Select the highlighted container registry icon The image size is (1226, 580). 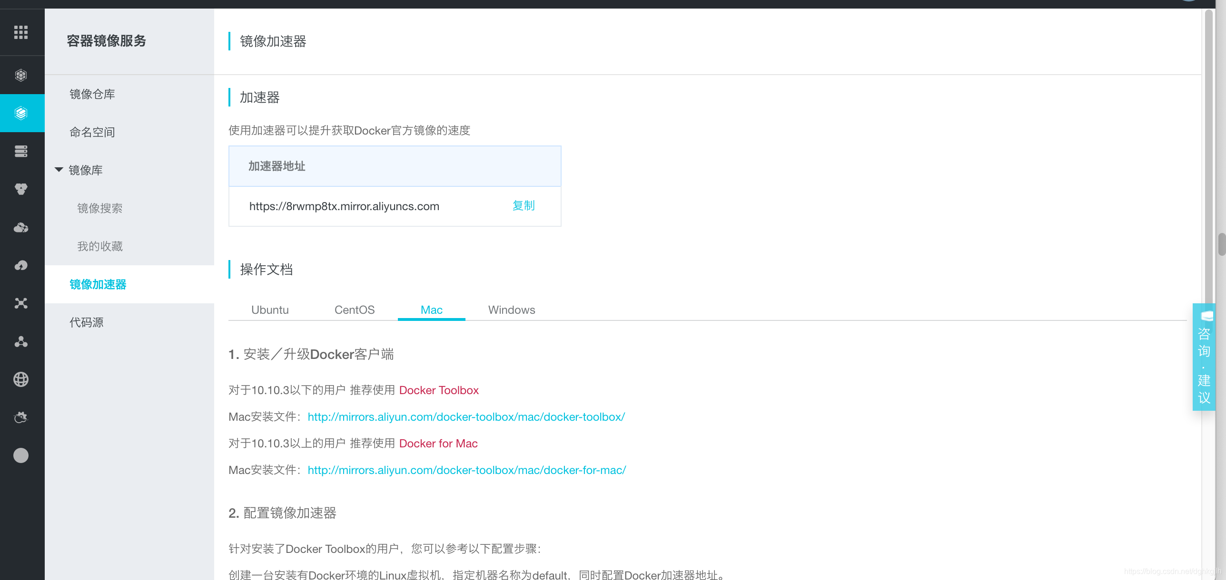[x=21, y=113]
